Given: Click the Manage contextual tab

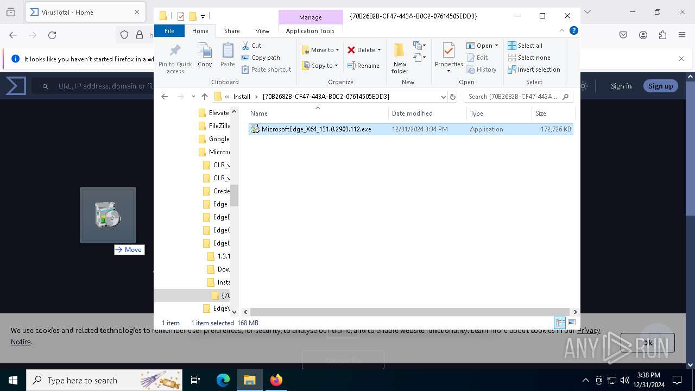Looking at the screenshot, I should pos(310,17).
